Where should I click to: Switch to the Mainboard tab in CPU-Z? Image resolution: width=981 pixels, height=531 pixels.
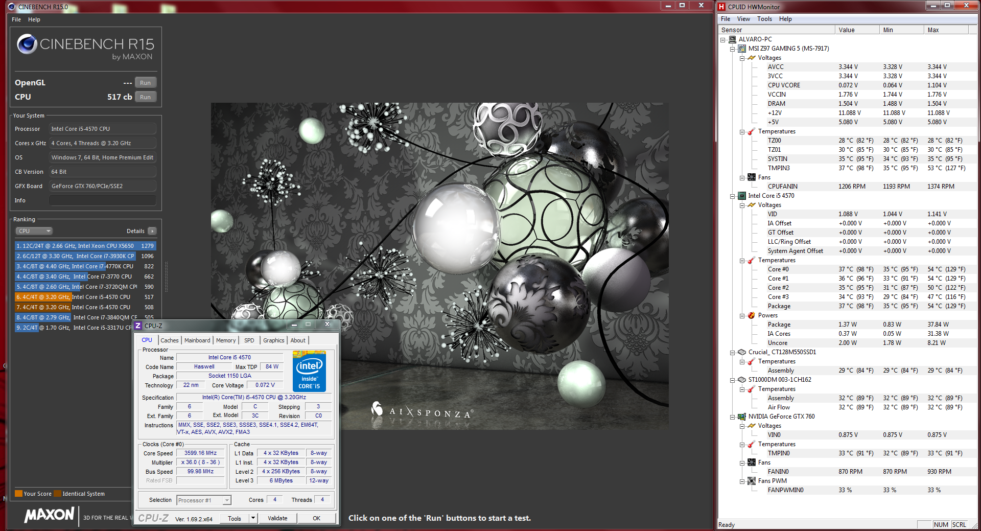[197, 340]
